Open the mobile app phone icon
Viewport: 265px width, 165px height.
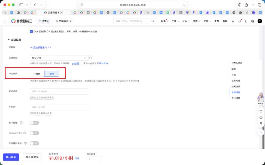click(246, 21)
